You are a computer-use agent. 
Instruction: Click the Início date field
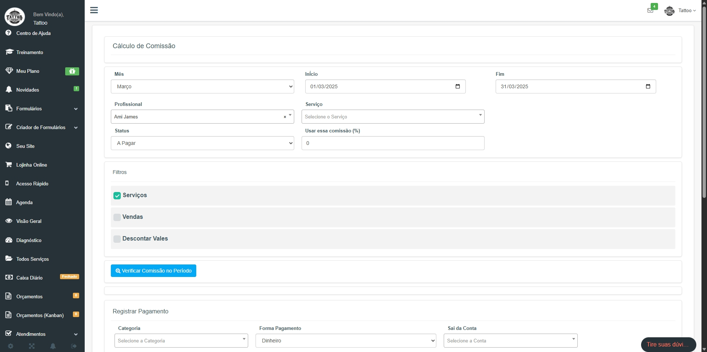(385, 86)
